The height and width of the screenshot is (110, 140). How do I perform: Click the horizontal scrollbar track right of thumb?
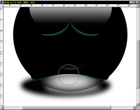point(122,107)
